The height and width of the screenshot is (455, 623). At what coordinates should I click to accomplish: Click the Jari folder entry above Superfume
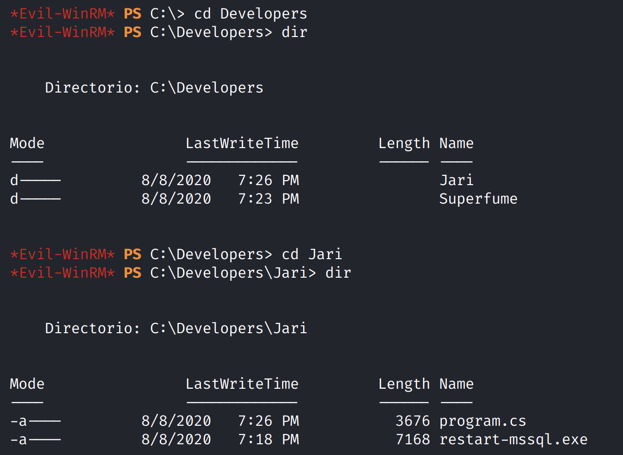[x=456, y=180]
